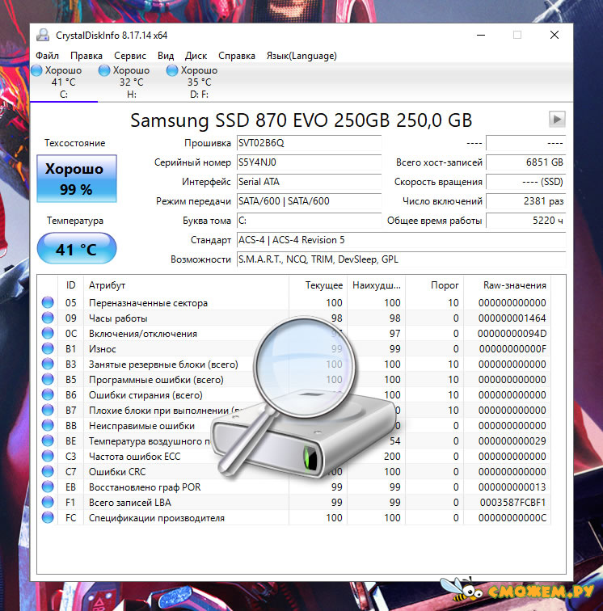The height and width of the screenshot is (611, 603).
Task: Click status orb of Ошибки CRC row
Action: coord(48,471)
